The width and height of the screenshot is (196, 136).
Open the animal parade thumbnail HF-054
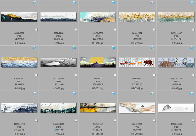pyautogui.click(x=137, y=62)
